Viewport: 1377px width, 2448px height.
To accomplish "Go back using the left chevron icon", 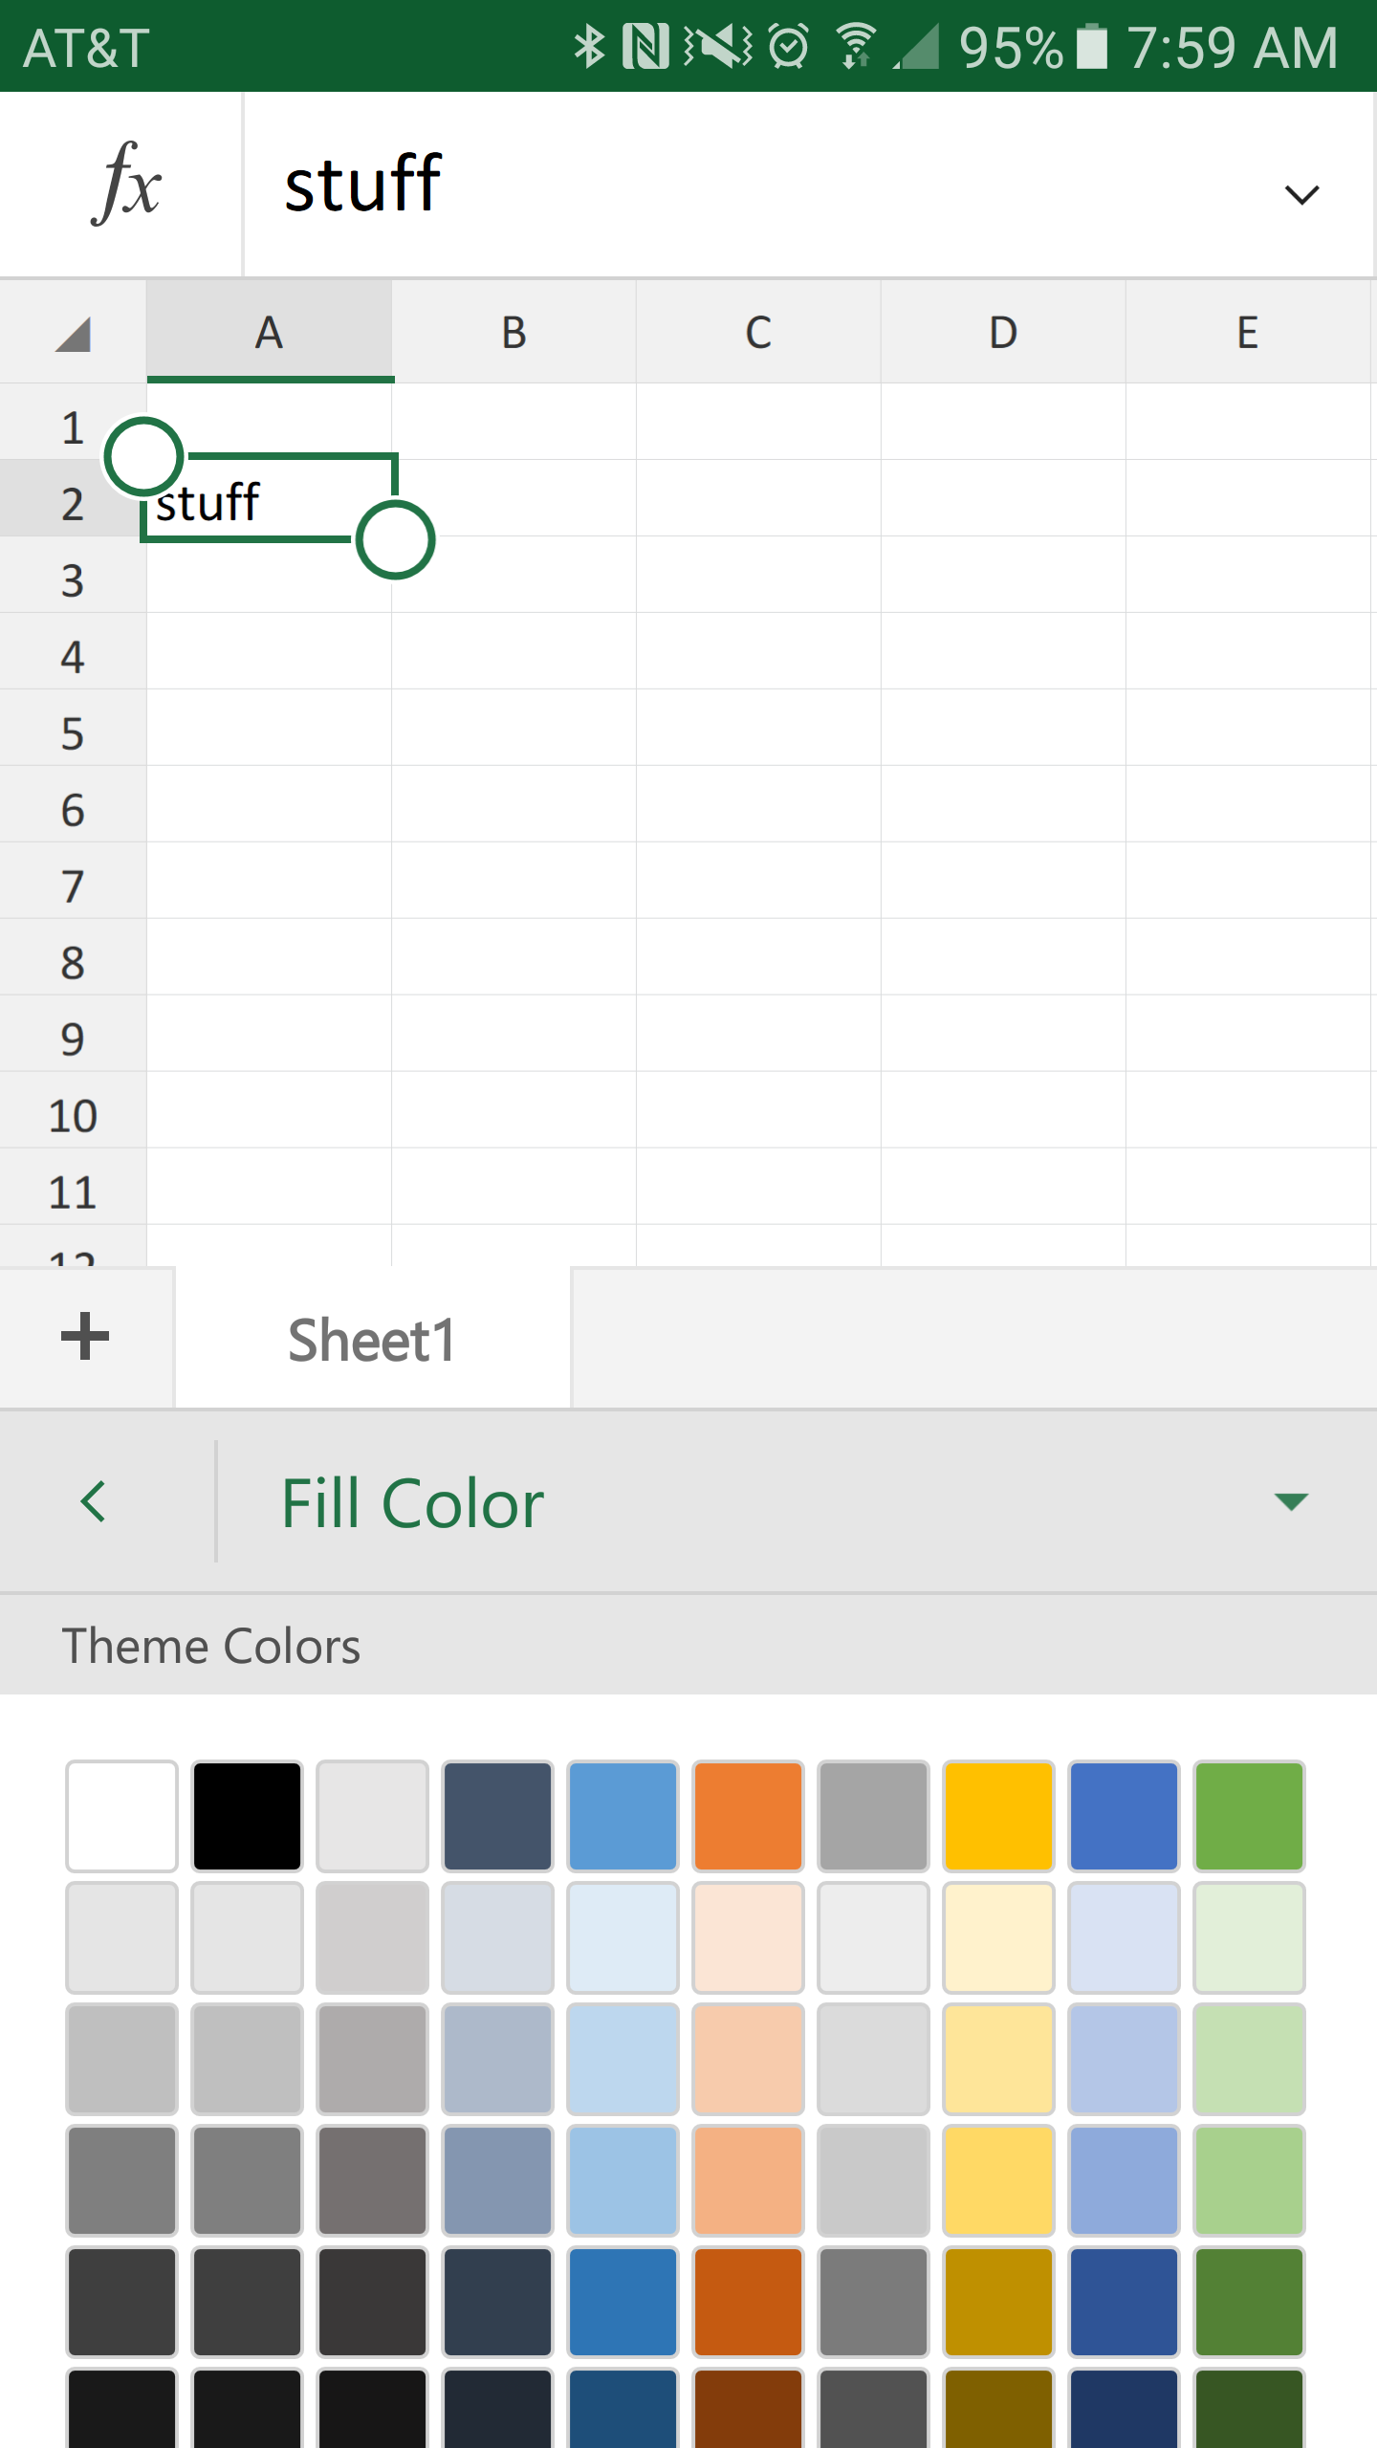I will [94, 1501].
